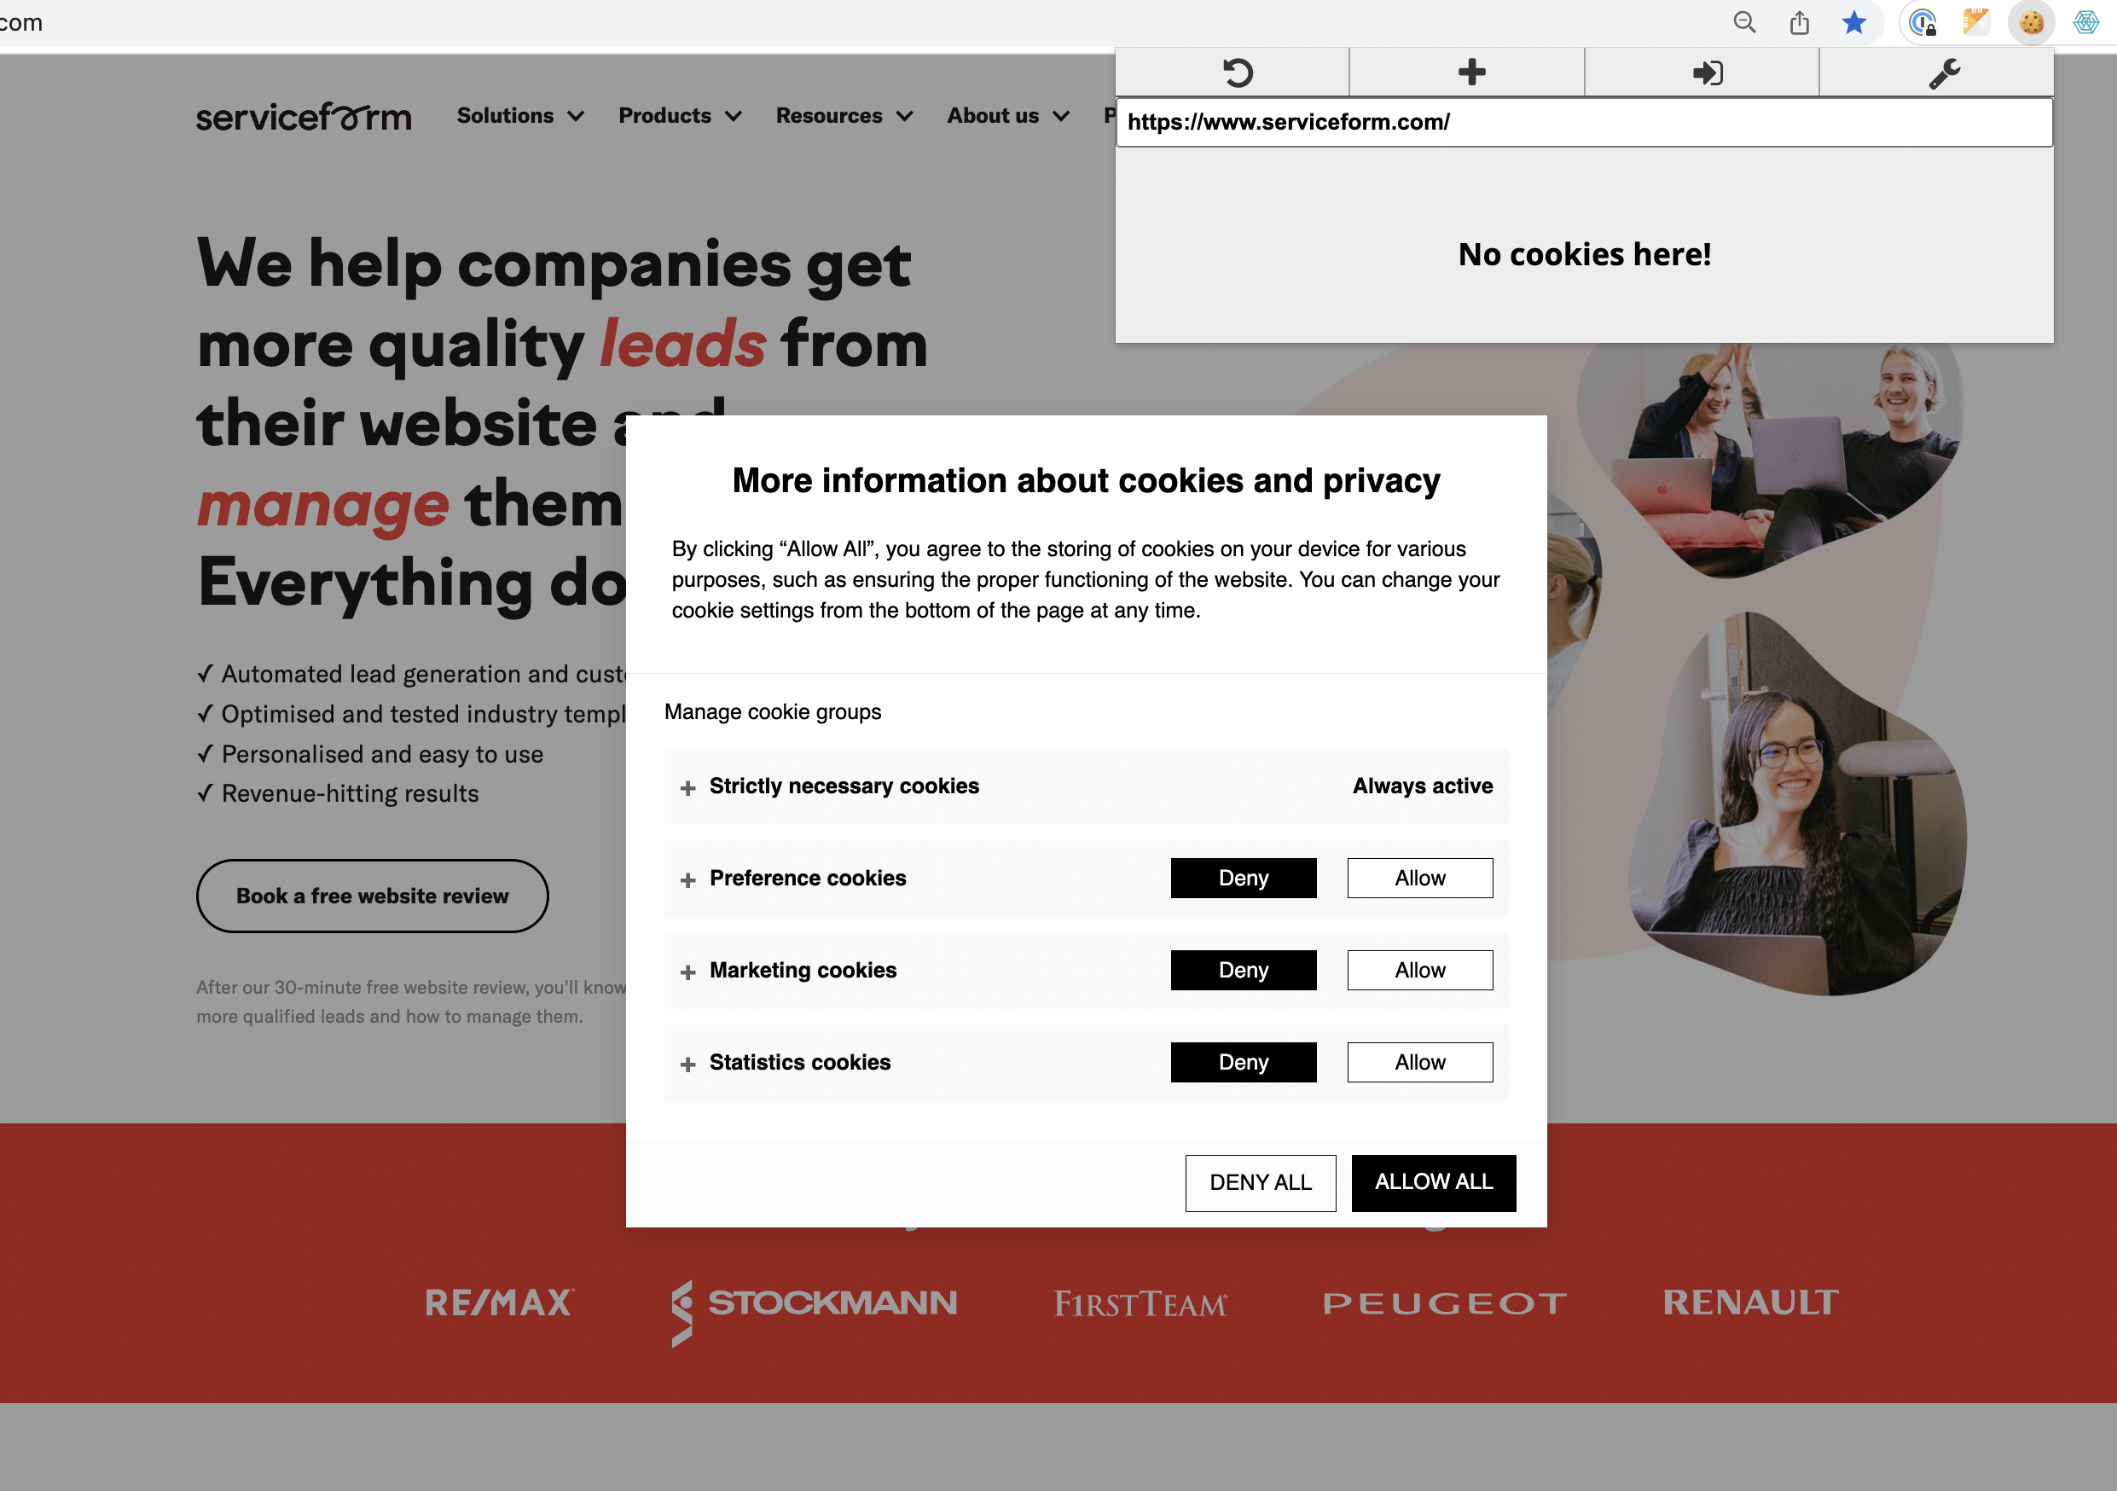This screenshot has height=1491, width=2117.
Task: Click the serviceform.com URL input field
Action: [x=1585, y=121]
